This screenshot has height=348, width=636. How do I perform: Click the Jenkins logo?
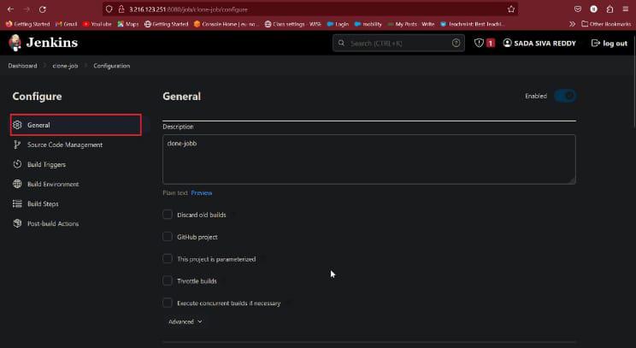[43, 43]
